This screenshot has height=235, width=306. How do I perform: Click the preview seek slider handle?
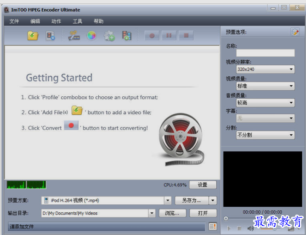click(x=226, y=218)
